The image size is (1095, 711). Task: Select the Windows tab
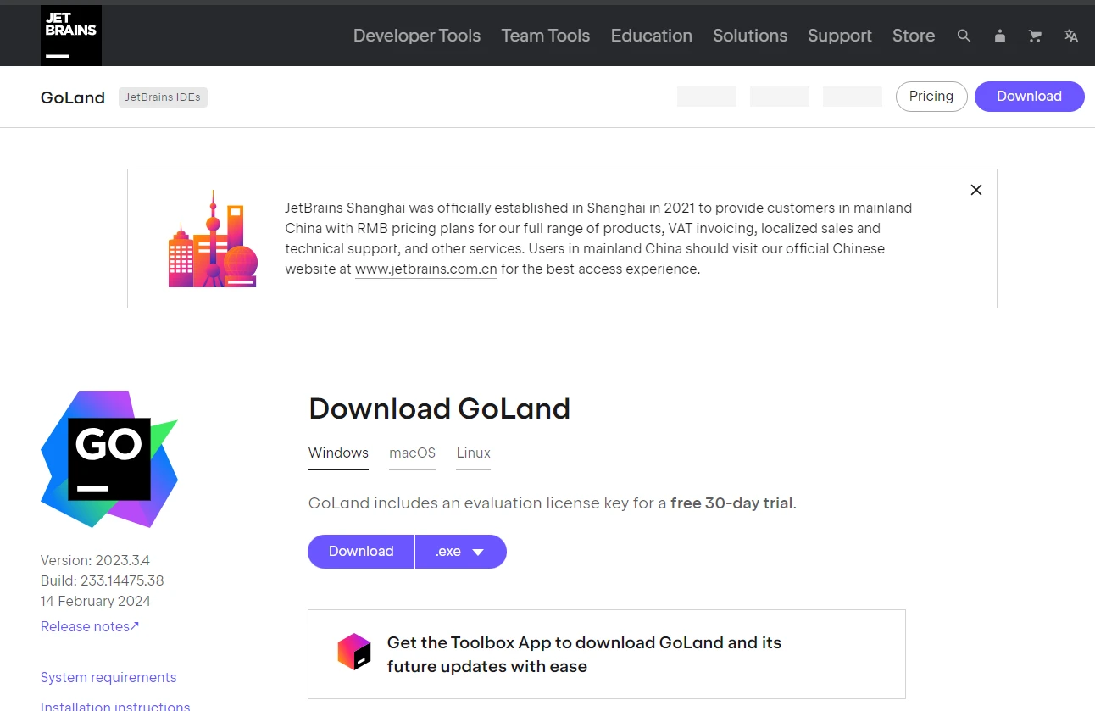(x=338, y=453)
